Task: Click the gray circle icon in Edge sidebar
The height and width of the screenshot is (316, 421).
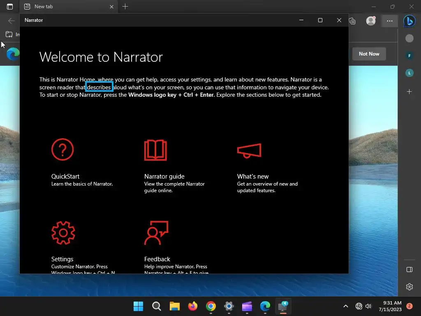Action: [409, 38]
